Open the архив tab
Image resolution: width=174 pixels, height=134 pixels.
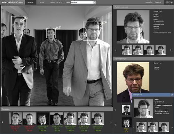tap(42, 2)
